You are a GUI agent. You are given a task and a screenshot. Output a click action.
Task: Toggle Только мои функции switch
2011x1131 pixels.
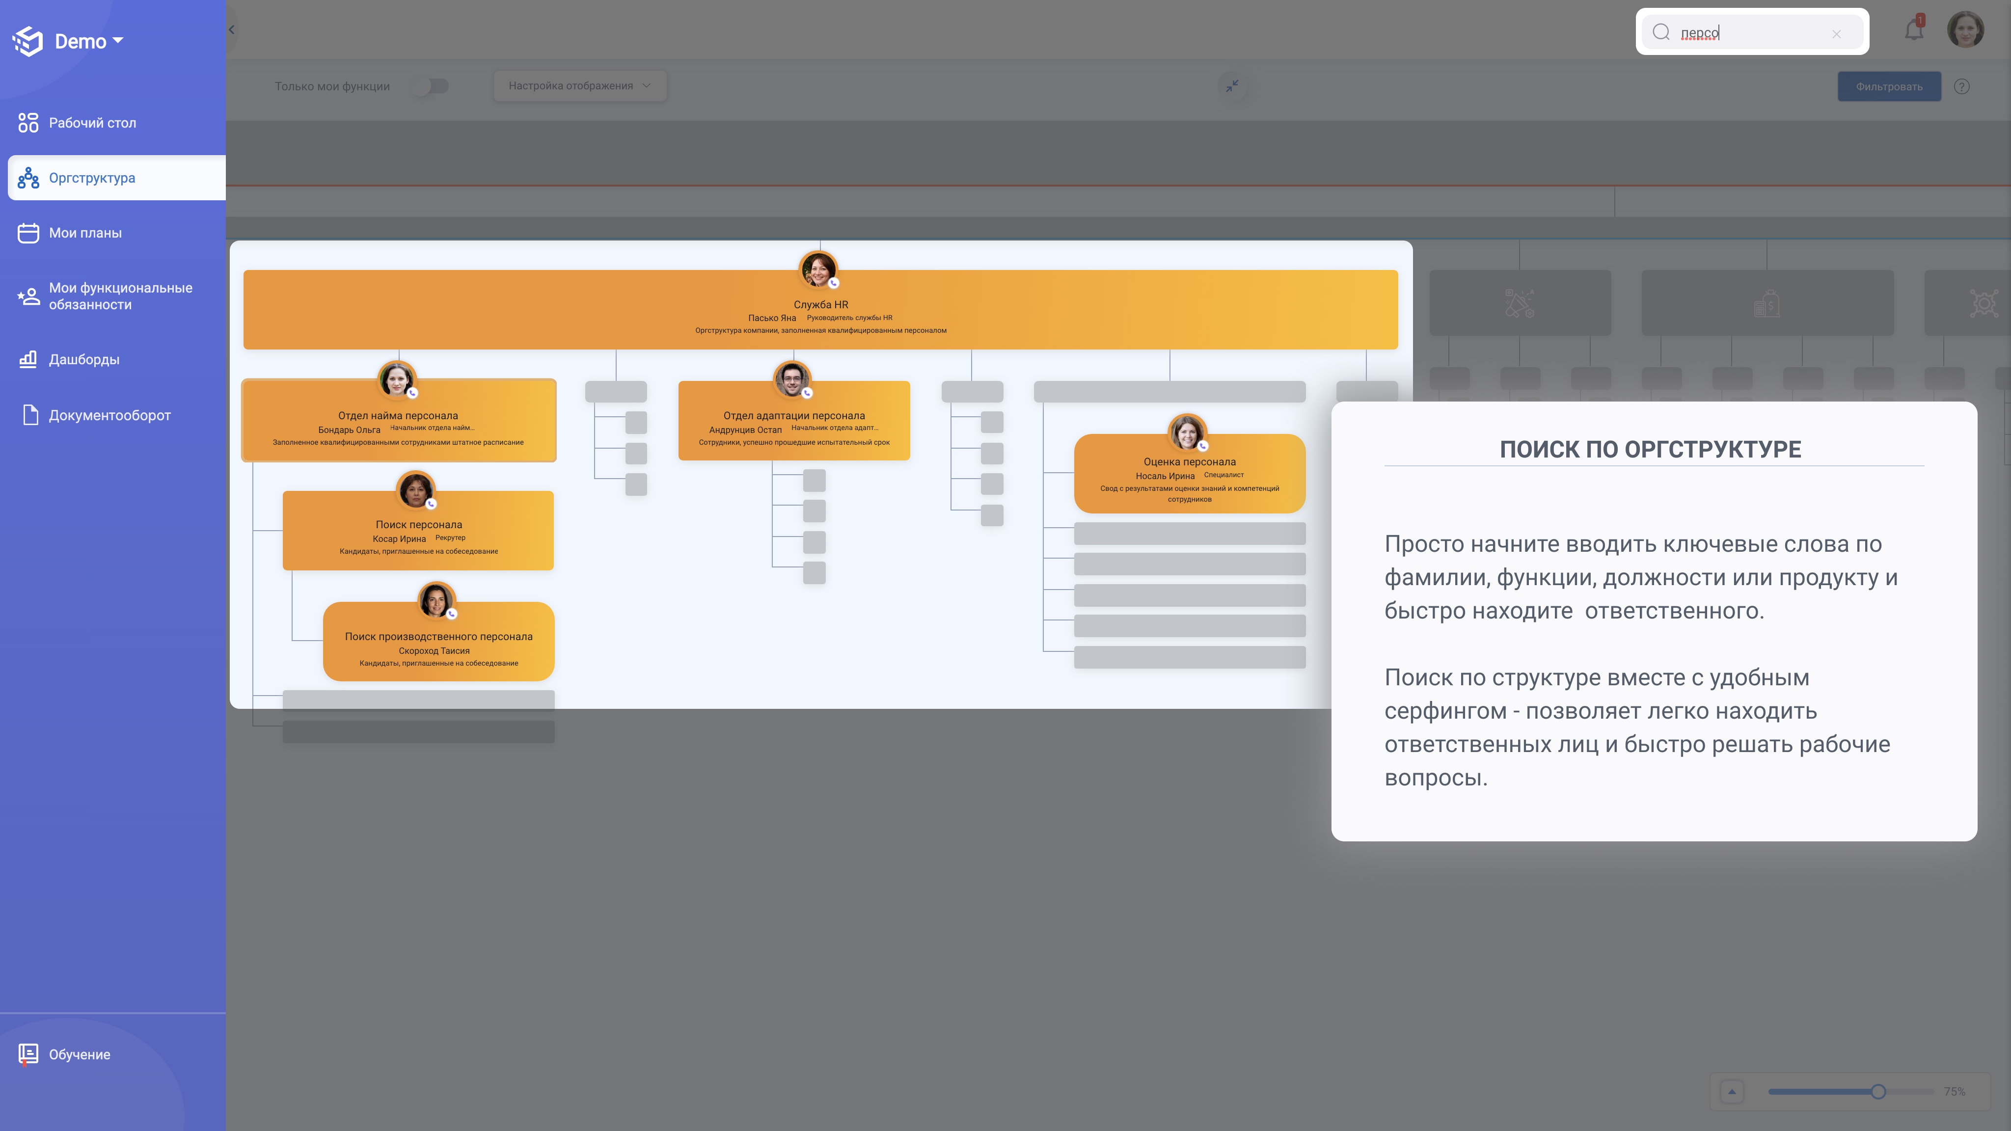click(x=431, y=86)
